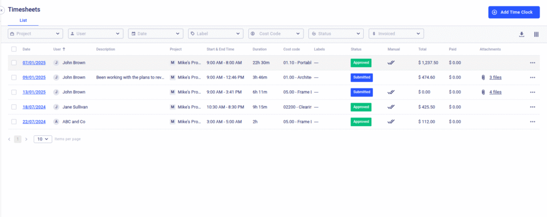The width and height of the screenshot is (547, 217).
Task: Click the Duration column header
Action: coord(260,49)
